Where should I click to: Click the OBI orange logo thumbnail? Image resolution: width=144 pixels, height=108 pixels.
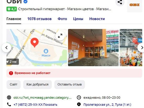point(135,5)
